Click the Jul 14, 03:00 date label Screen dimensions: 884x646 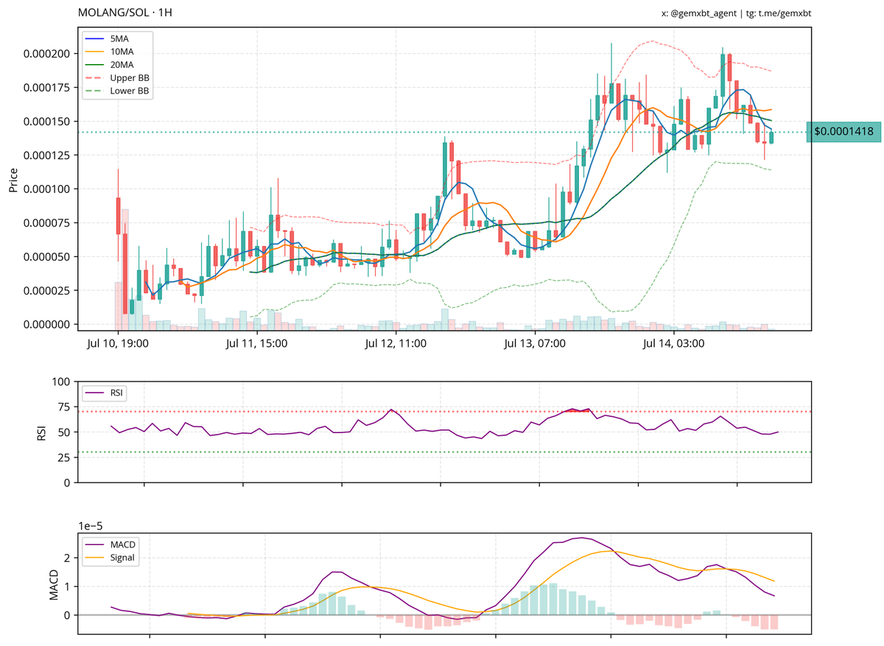(x=673, y=344)
